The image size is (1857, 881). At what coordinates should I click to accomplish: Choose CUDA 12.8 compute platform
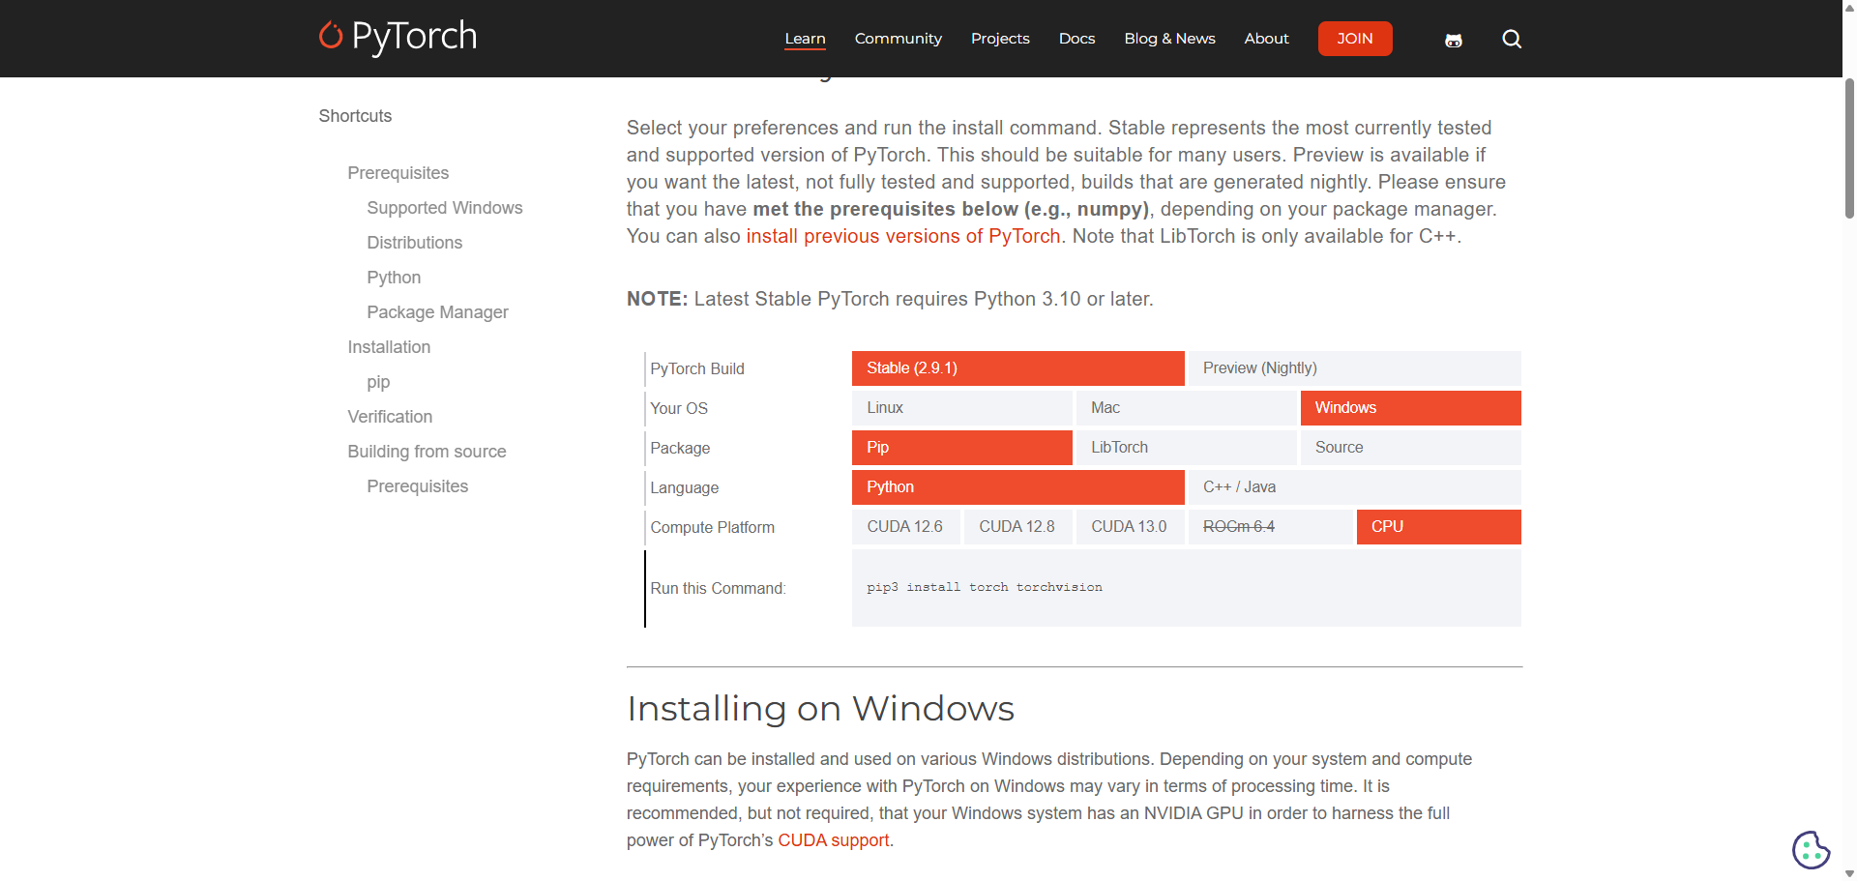[x=1018, y=527]
